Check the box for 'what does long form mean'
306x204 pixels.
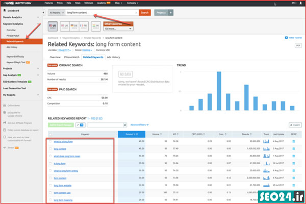click(50, 156)
